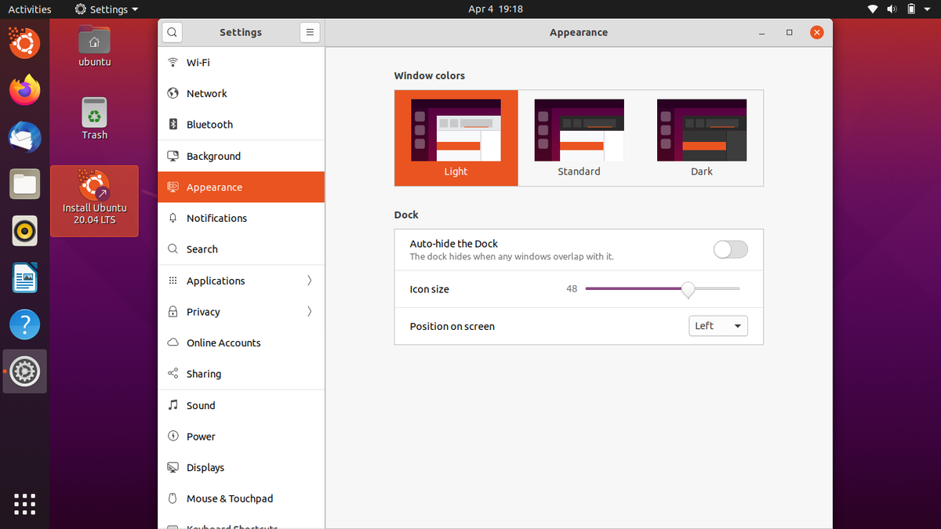Click the Install Ubuntu 20.04 LTS desktop icon
This screenshot has height=529, width=941.
point(94,201)
